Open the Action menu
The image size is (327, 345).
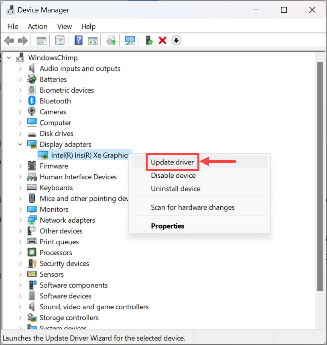click(x=37, y=26)
